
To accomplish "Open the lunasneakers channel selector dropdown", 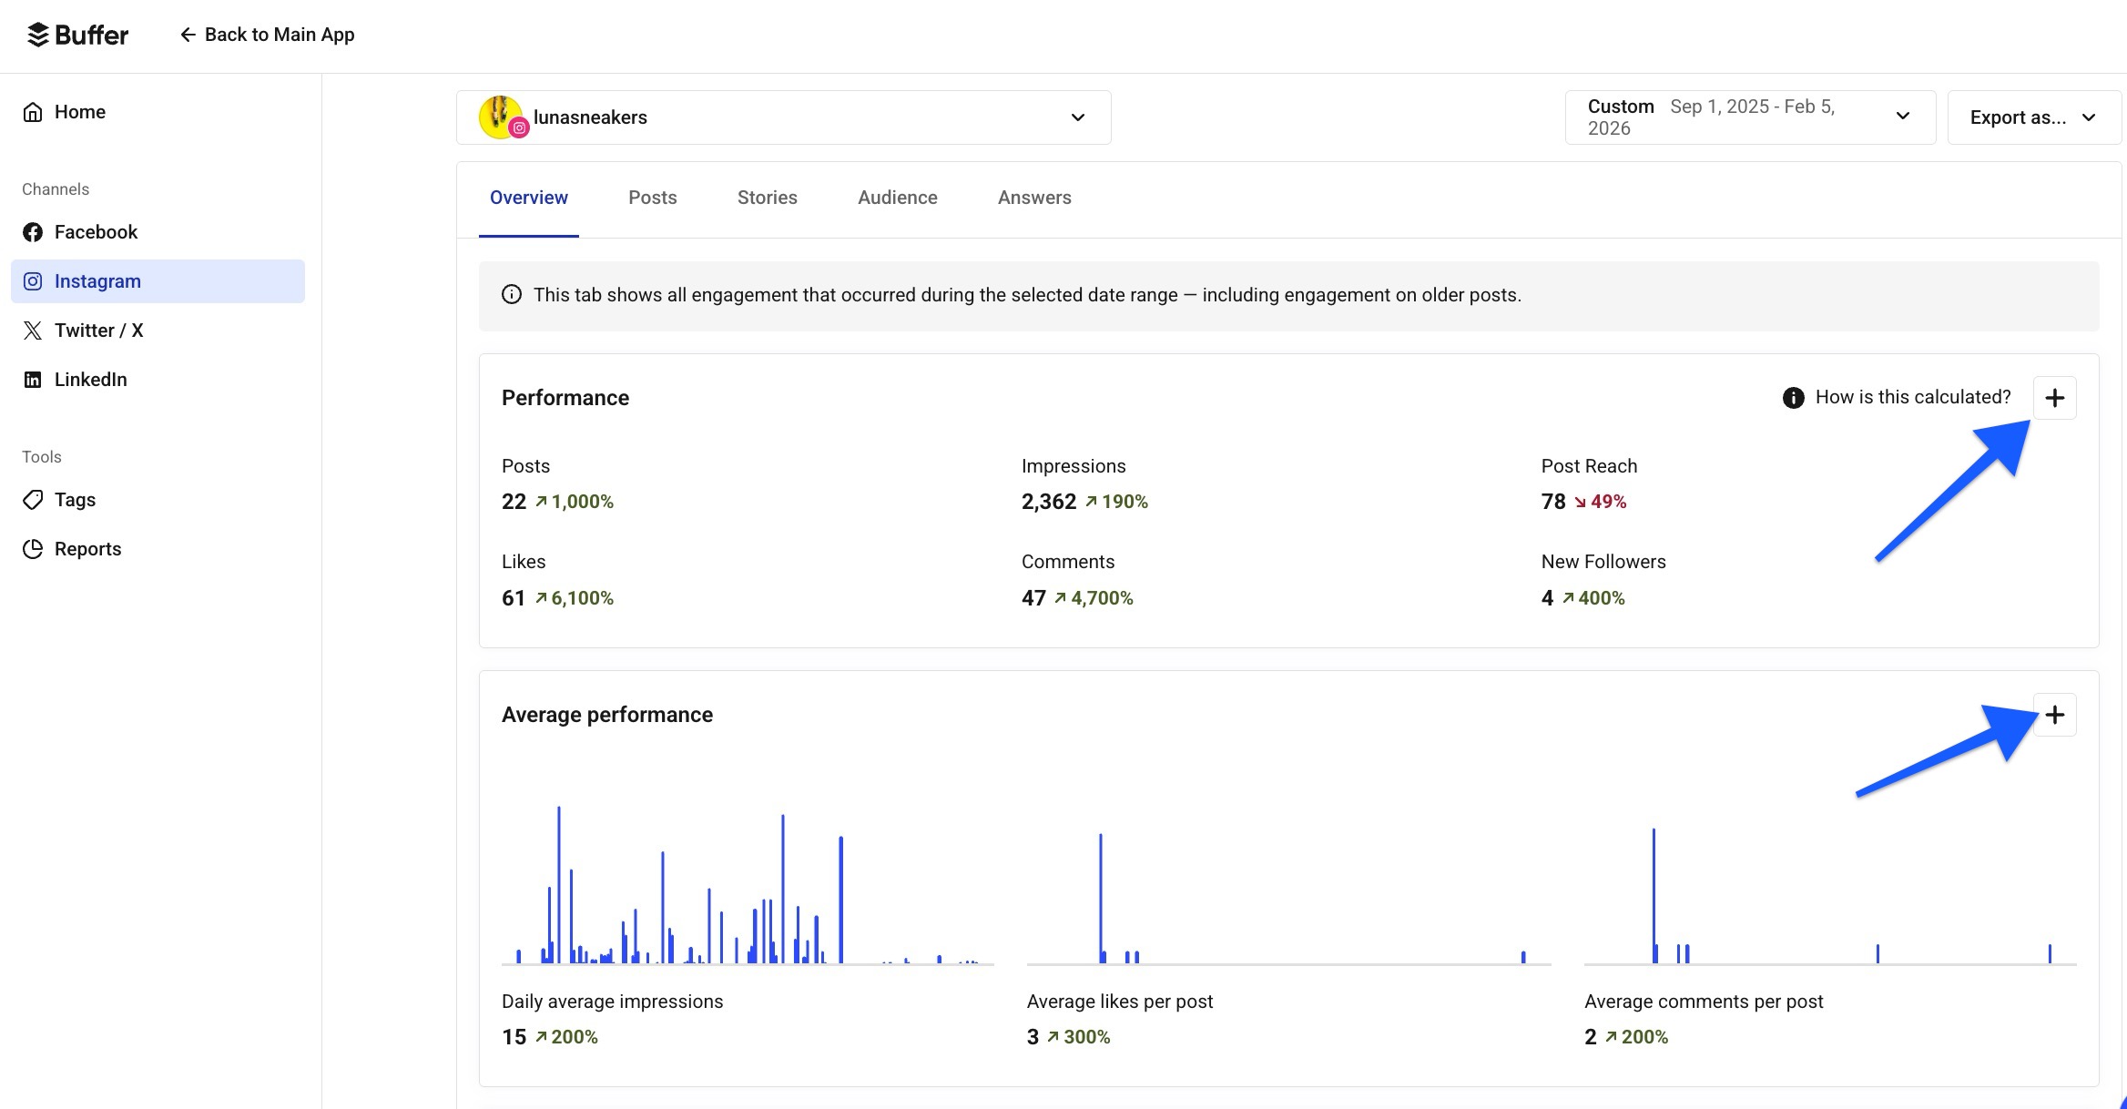I will [x=1077, y=117].
